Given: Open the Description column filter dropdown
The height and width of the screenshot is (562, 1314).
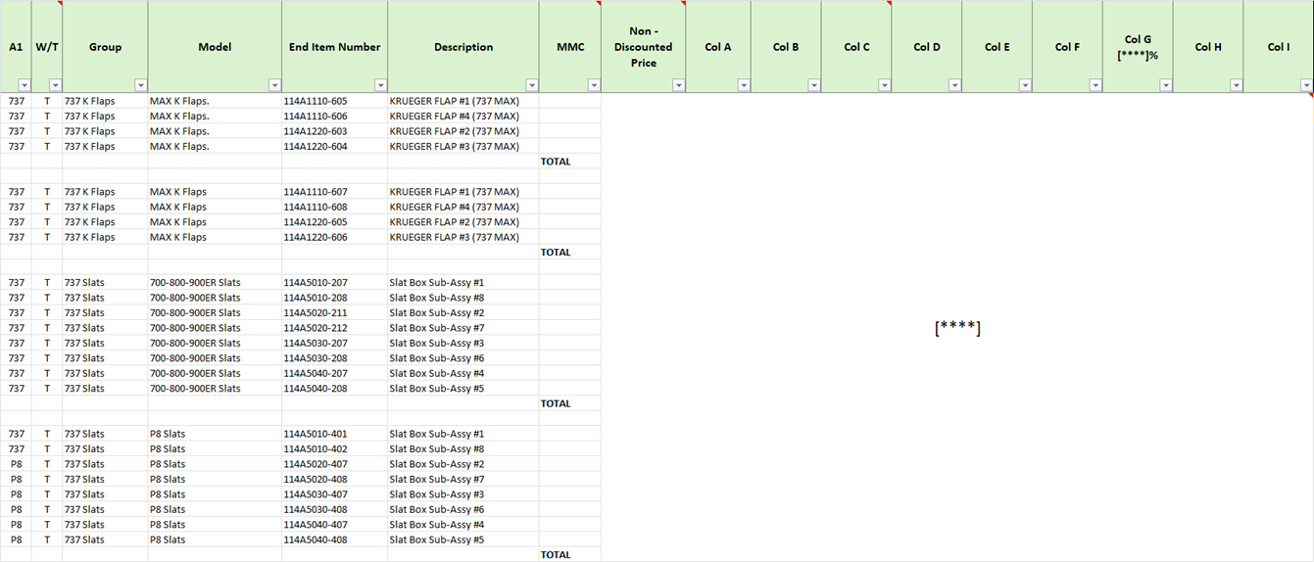Looking at the screenshot, I should pyautogui.click(x=531, y=85).
